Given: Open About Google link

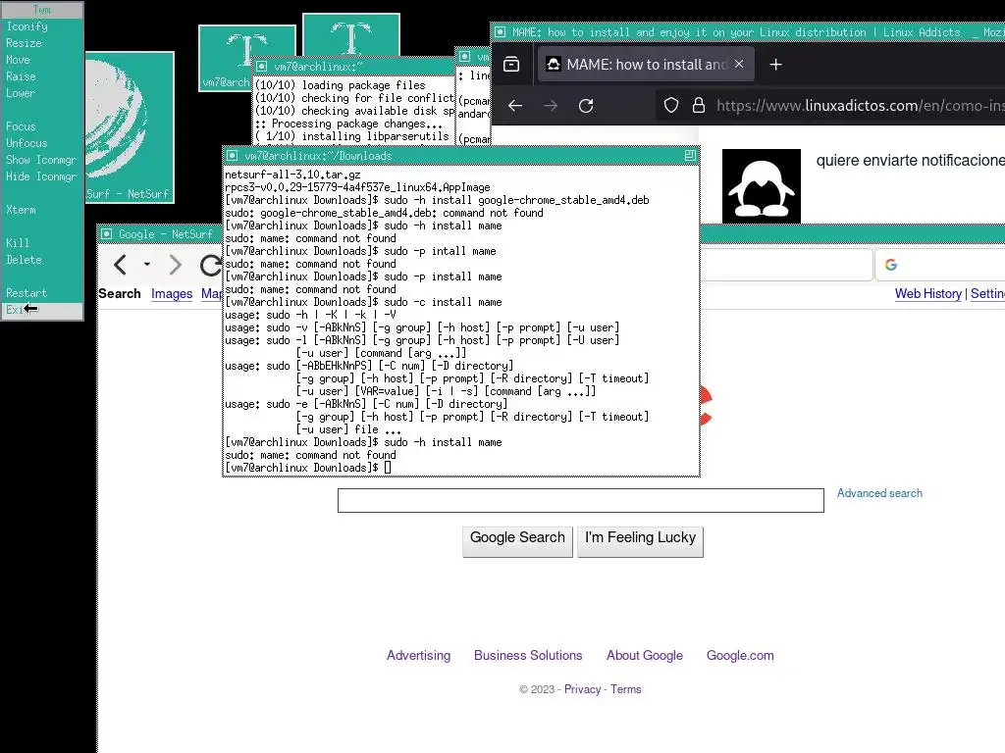Looking at the screenshot, I should (x=645, y=655).
